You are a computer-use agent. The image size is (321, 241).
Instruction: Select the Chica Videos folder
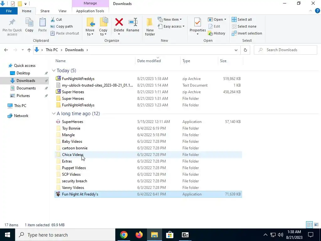(x=148, y=155)
